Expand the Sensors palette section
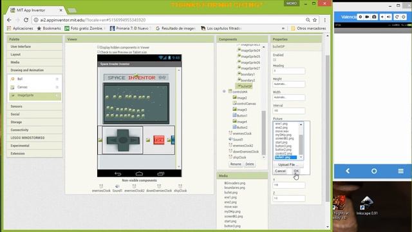This screenshot has width=412, height=232. click(x=35, y=106)
